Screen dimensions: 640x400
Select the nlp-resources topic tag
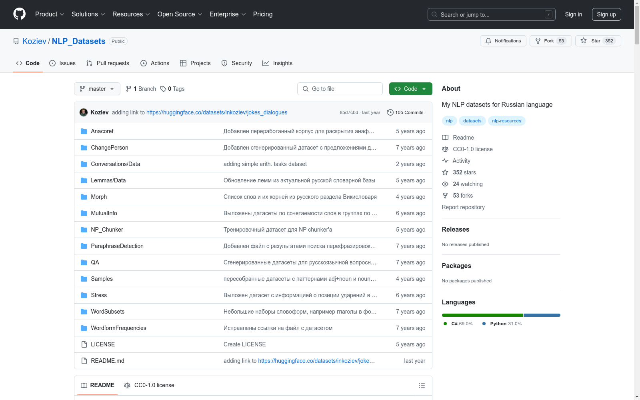pyautogui.click(x=507, y=121)
